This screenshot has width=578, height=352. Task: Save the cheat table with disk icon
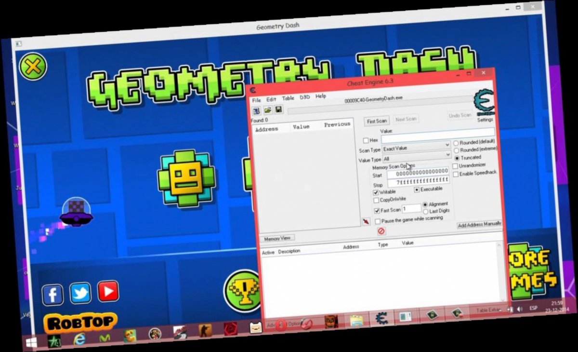coord(278,109)
